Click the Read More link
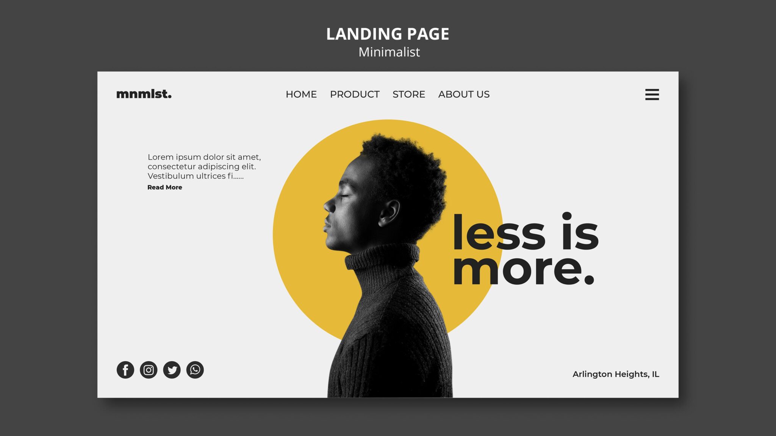The height and width of the screenshot is (436, 776). point(164,187)
